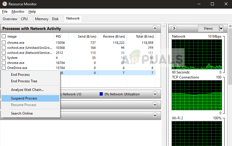Toggle the select-all Image checkbox
The width and height of the screenshot is (232, 146).
pos(4,36)
